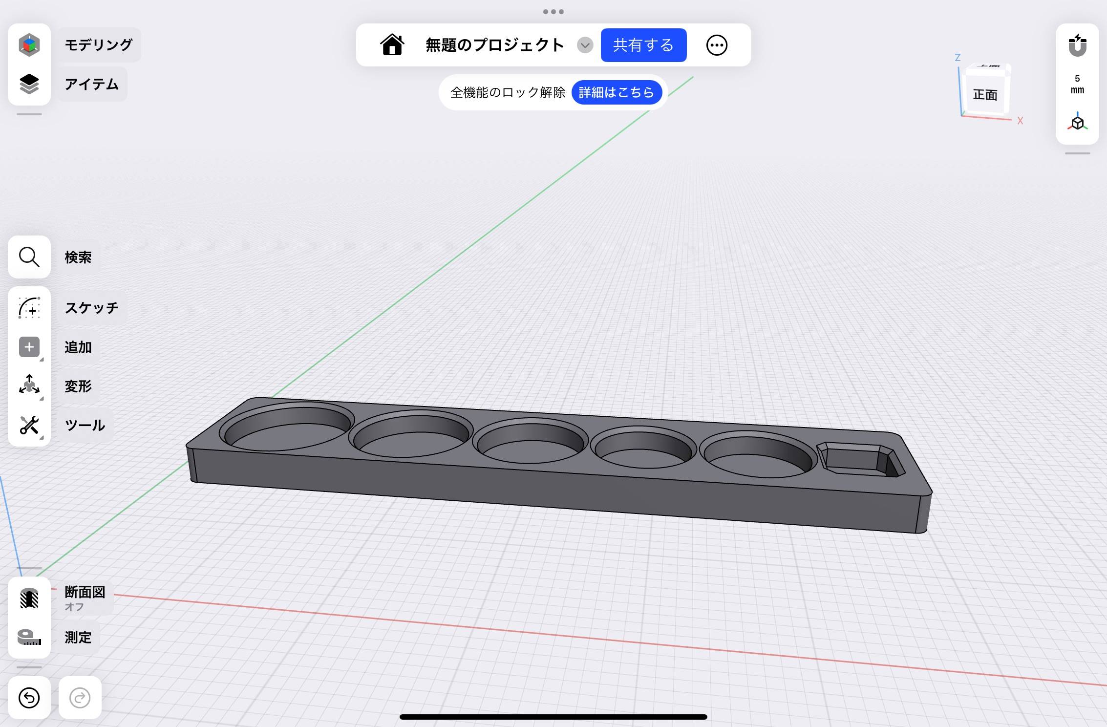
Task: Open the Tools wrench icon
Action: (x=29, y=425)
